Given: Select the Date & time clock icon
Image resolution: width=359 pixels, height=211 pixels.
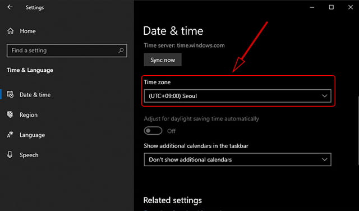Looking at the screenshot, I should point(10,94).
